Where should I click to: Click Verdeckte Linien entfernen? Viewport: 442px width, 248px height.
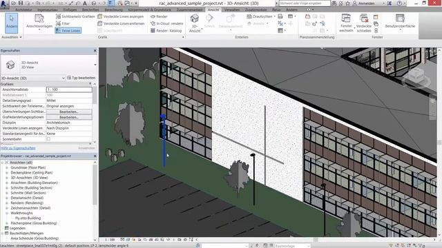(x=121, y=23)
